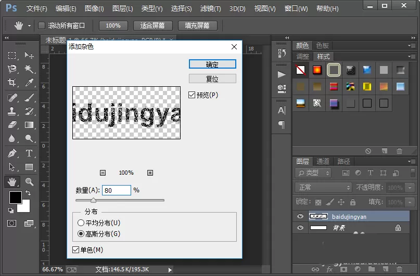The height and width of the screenshot is (276, 420).
Task: Delete layer using trash icon in Layers panel
Action: pos(399,269)
